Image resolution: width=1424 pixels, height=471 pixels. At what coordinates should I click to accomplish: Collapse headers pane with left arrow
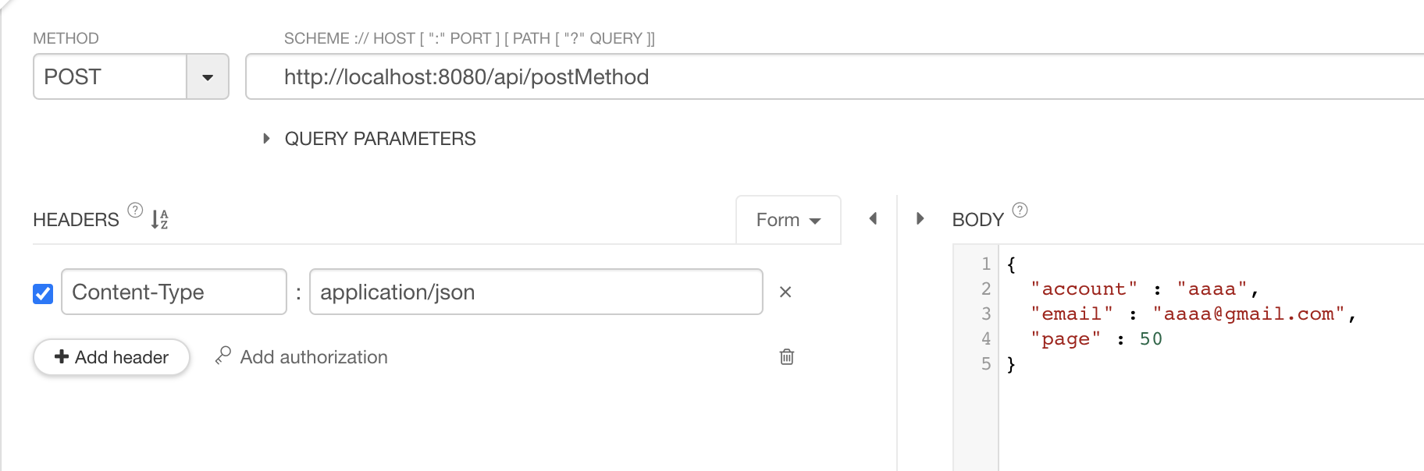pyautogui.click(x=873, y=219)
